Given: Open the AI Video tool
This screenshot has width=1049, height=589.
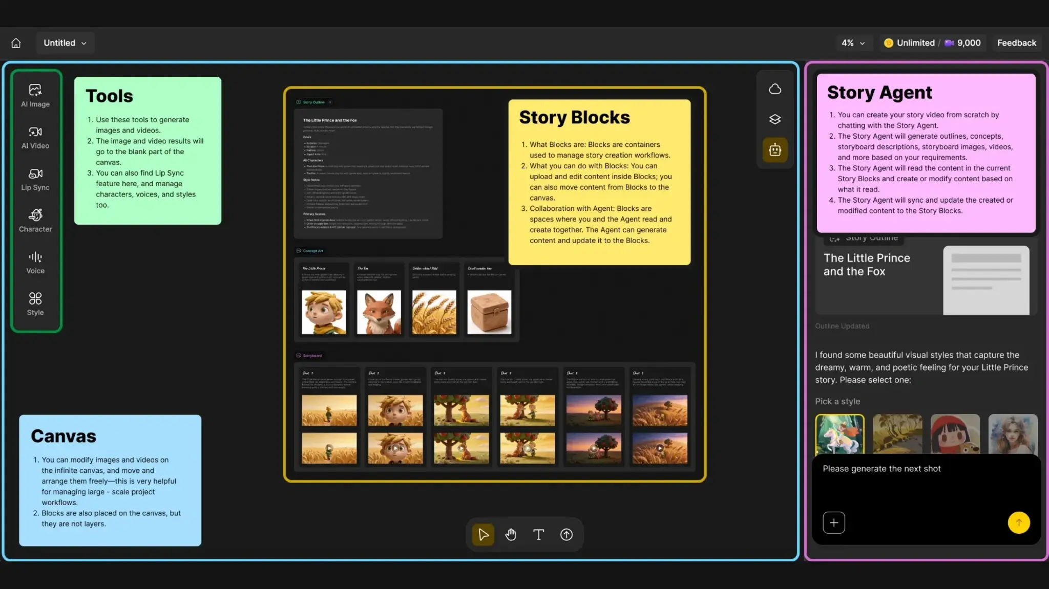Looking at the screenshot, I should (35, 138).
